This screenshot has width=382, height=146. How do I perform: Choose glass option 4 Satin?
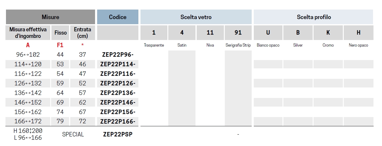click(182, 33)
